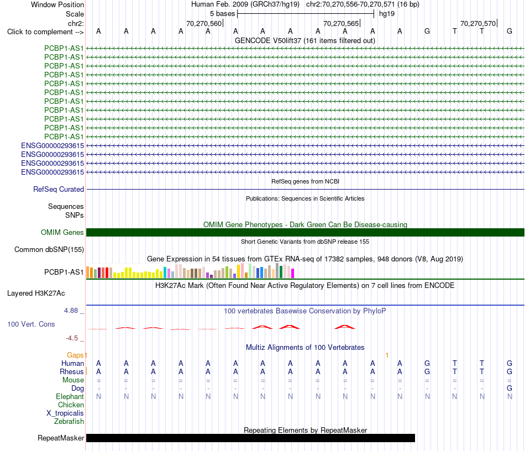This screenshot has width=525, height=451.
Task: Select the "SNPs" track label
Action: coord(75,216)
